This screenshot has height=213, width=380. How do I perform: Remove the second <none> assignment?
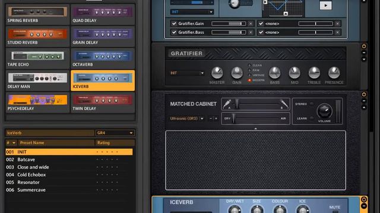[337, 33]
